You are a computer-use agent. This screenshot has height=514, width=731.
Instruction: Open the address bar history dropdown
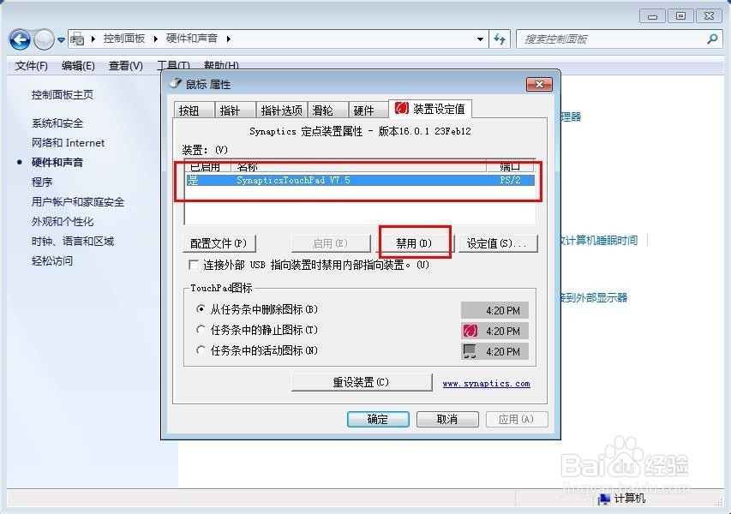point(480,39)
